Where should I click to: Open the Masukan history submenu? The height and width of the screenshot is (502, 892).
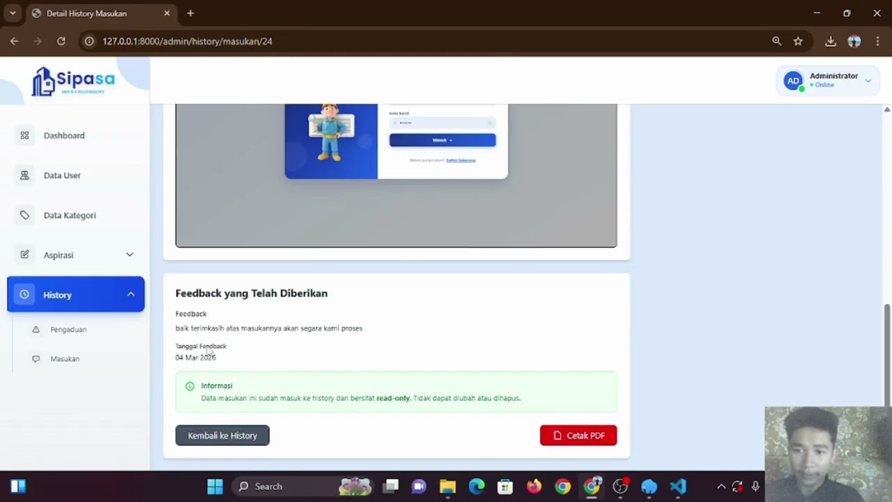pyautogui.click(x=65, y=358)
